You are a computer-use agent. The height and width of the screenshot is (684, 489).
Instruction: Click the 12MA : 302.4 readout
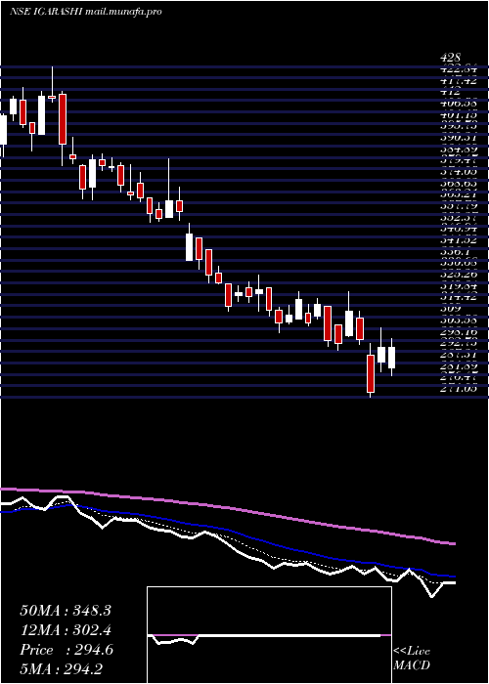click(x=66, y=630)
